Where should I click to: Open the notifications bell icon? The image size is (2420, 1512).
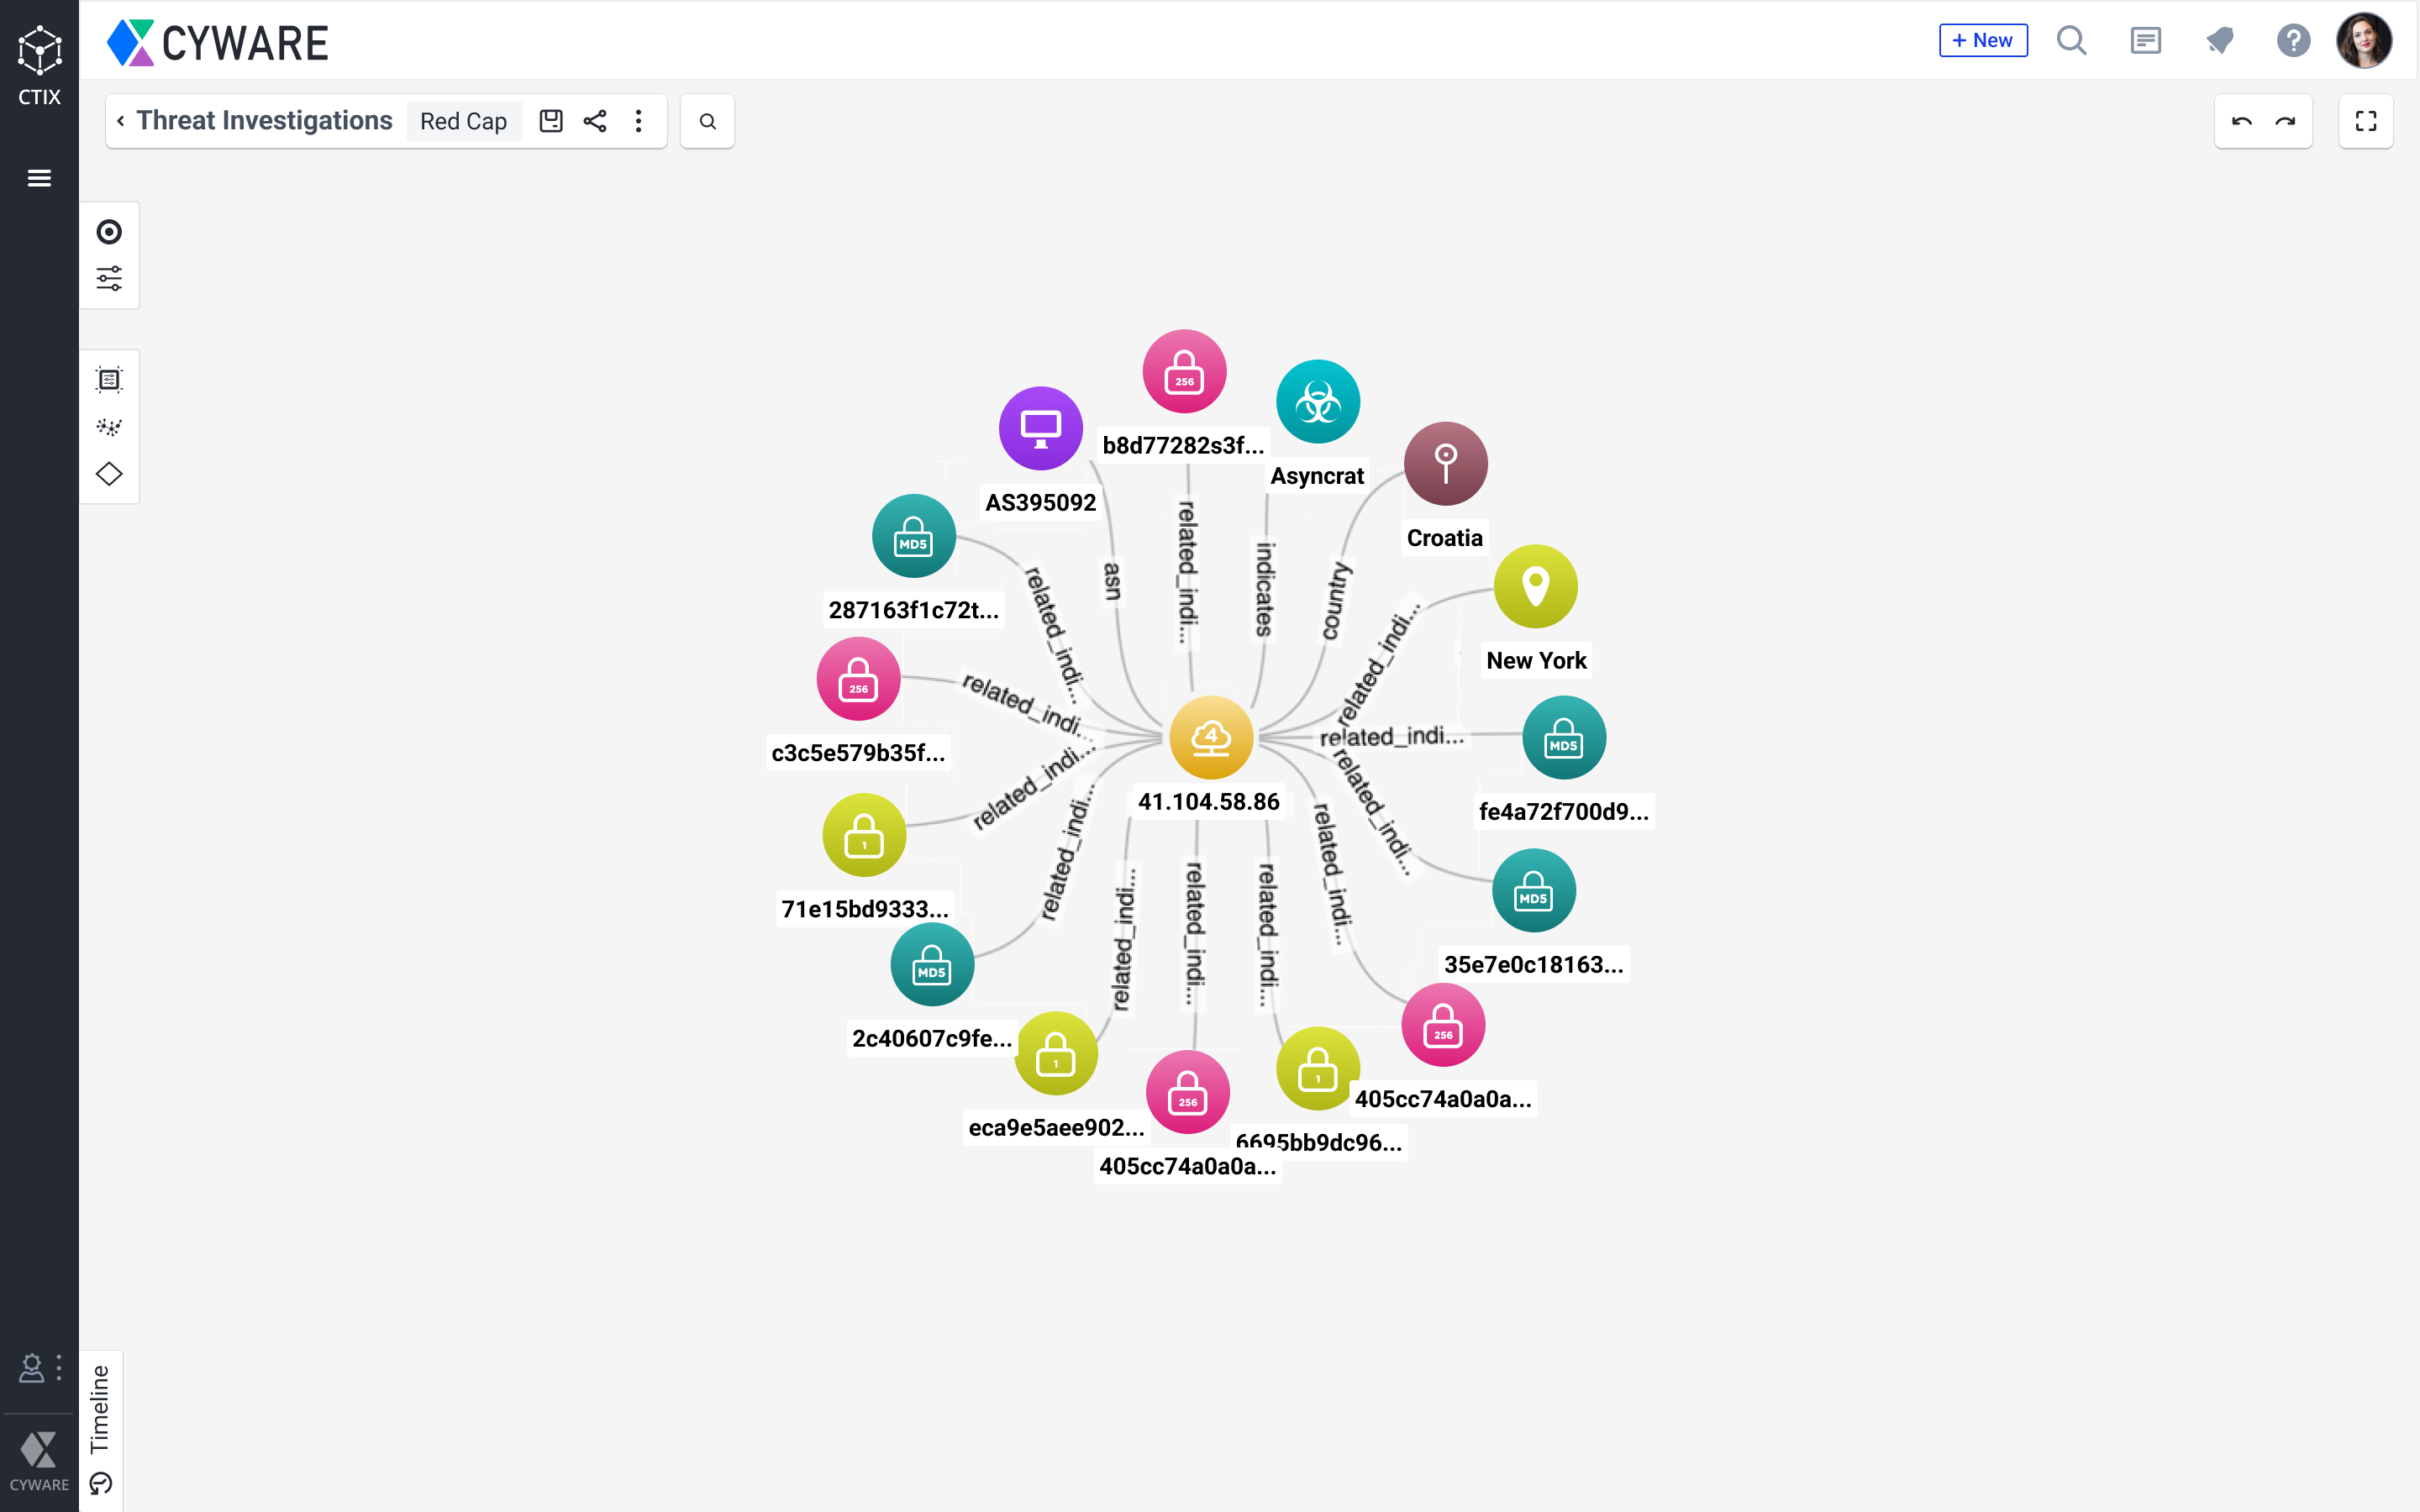coord(2220,40)
